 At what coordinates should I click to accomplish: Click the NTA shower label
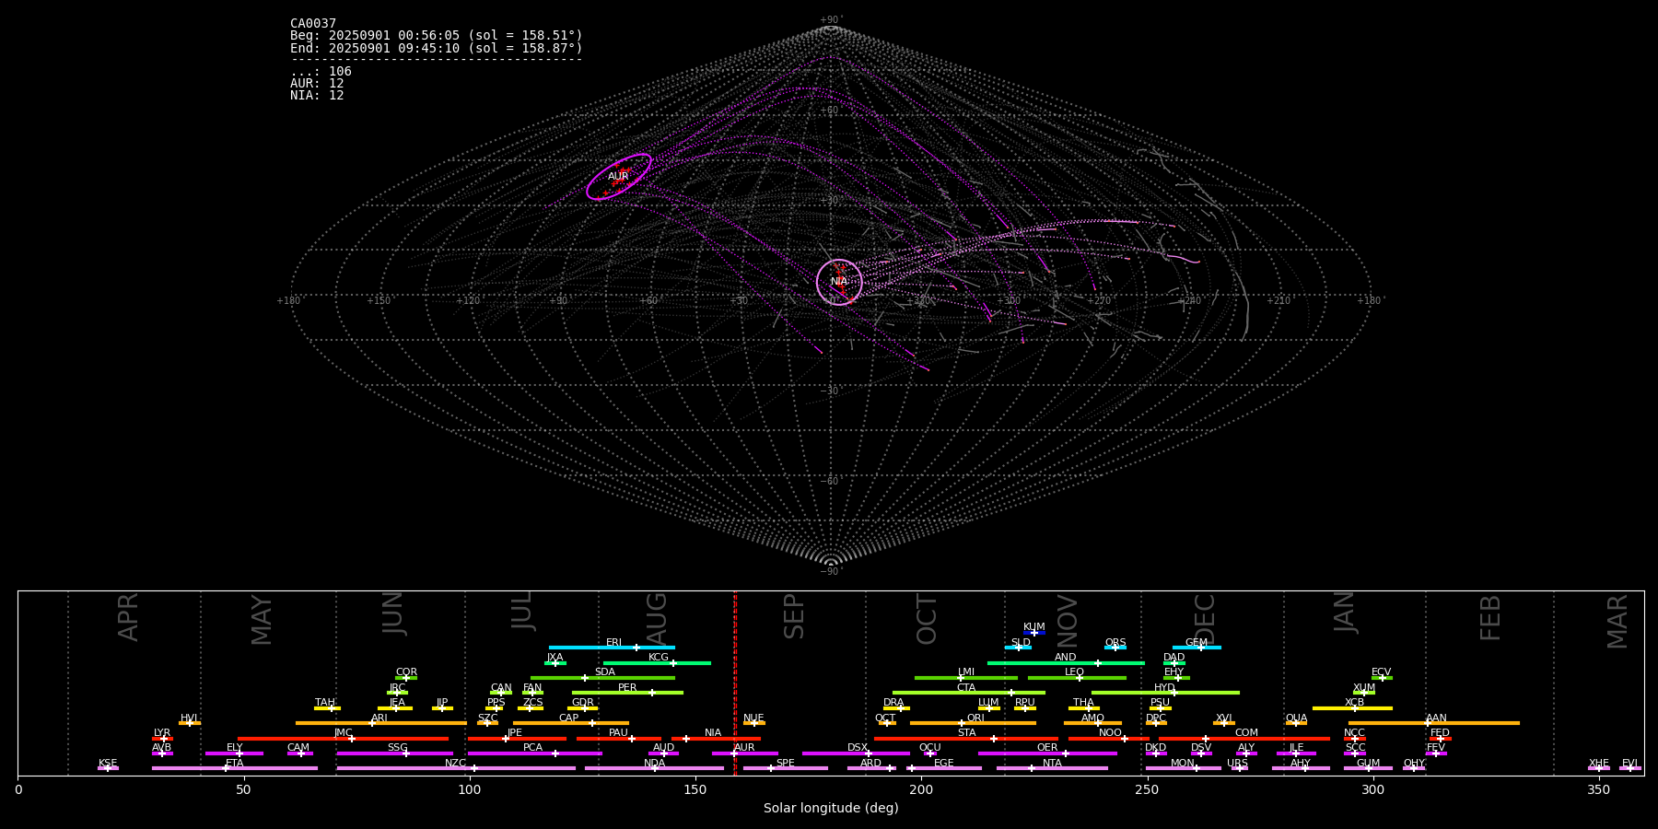[1052, 764]
